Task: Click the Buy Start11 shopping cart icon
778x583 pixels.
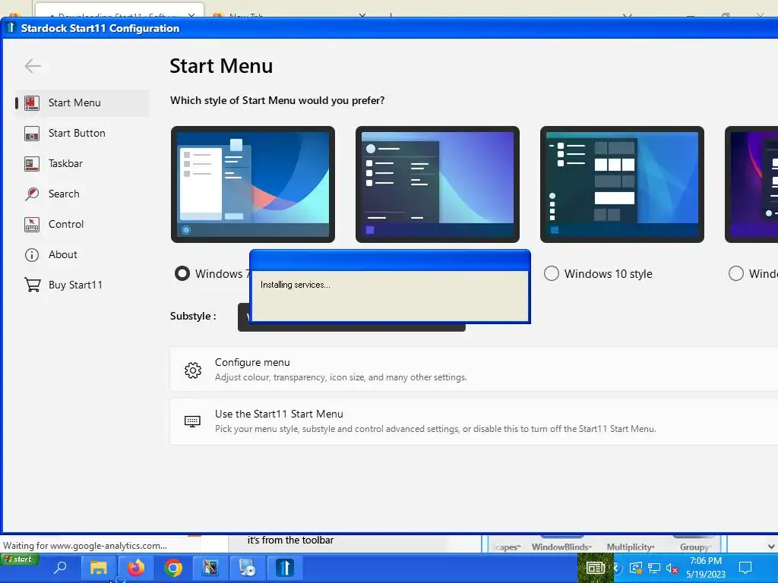Action: pyautogui.click(x=32, y=285)
